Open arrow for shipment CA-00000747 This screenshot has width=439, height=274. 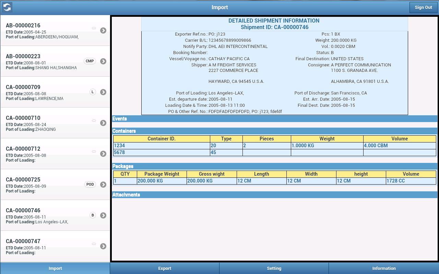pyautogui.click(x=103, y=246)
